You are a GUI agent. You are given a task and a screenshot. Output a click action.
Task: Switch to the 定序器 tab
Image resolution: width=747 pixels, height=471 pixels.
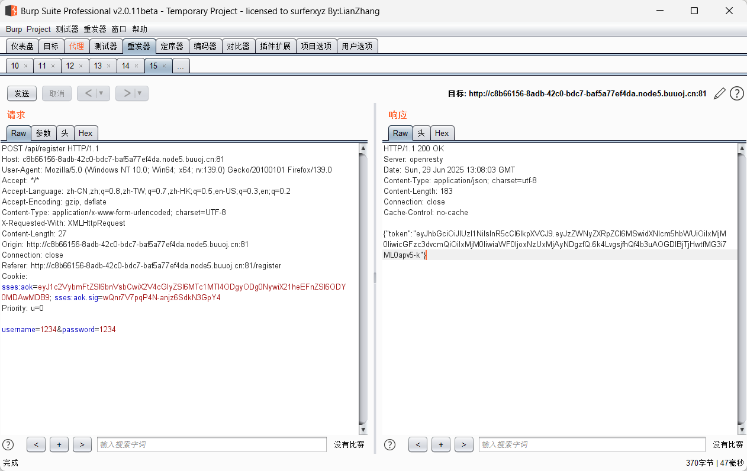pos(172,46)
